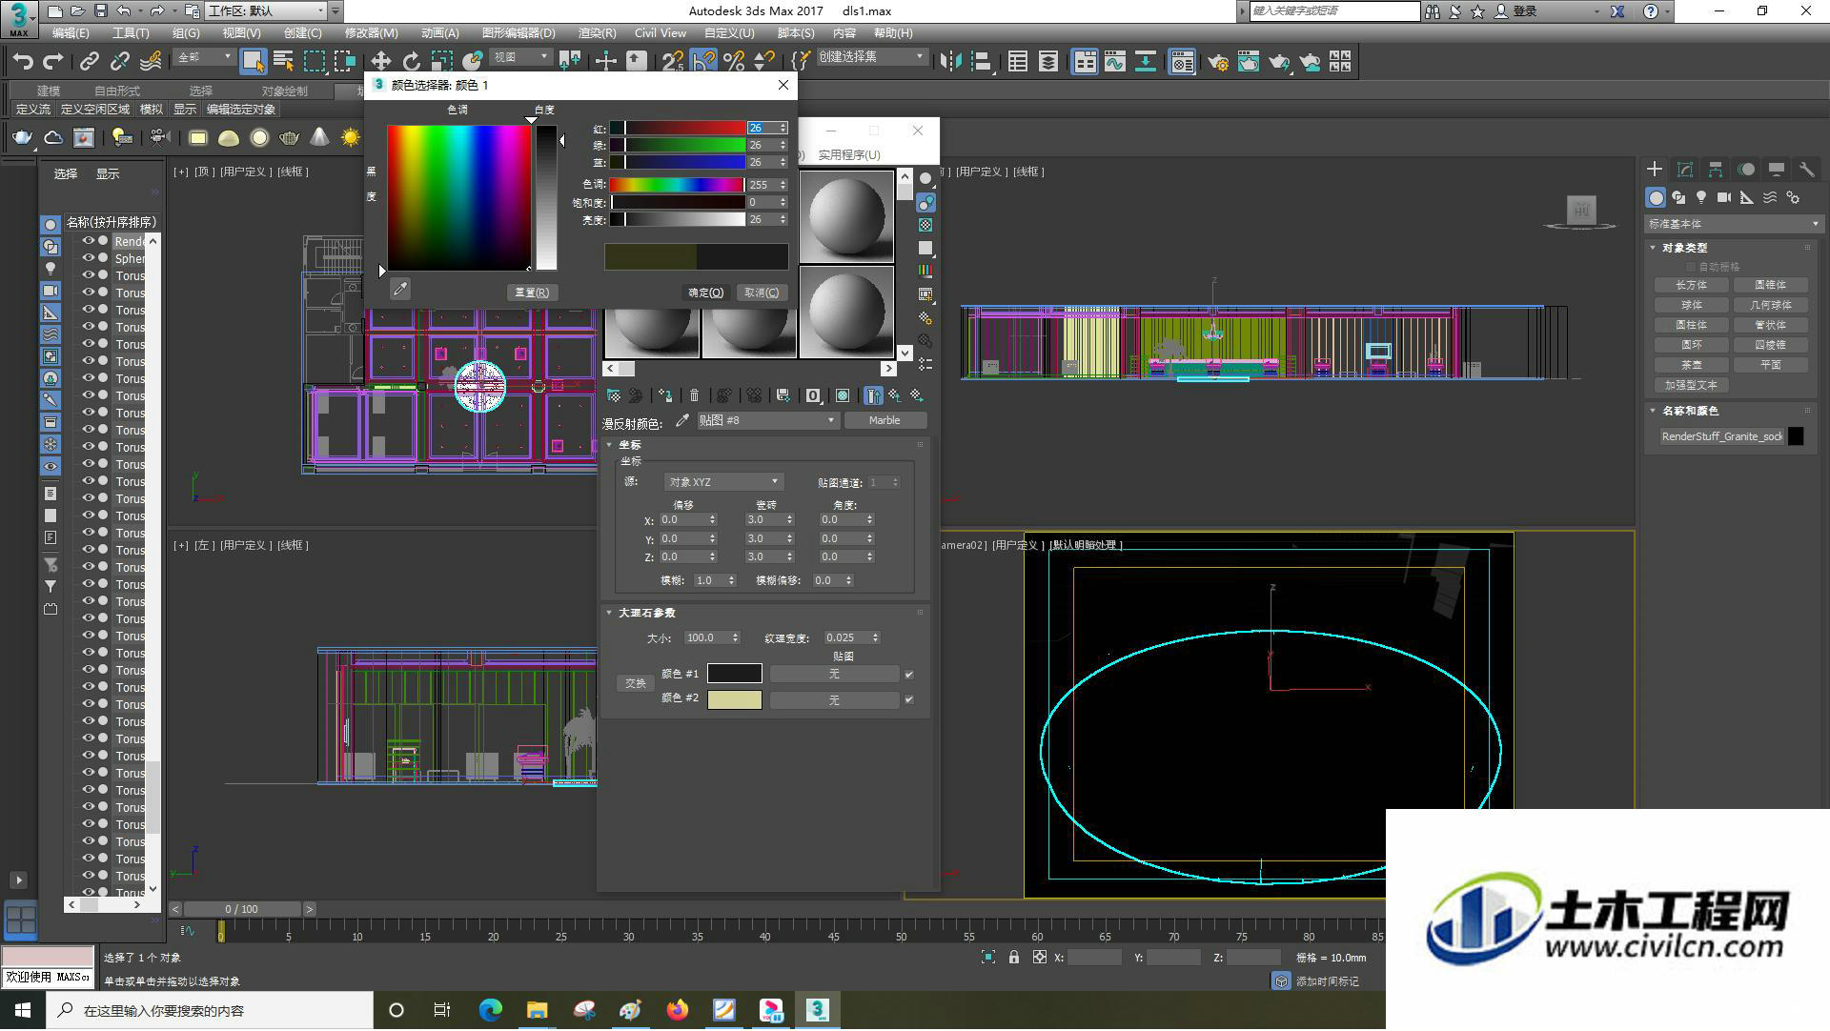
Task: Click the Undo arrow in main toolbar
Action: (x=23, y=62)
